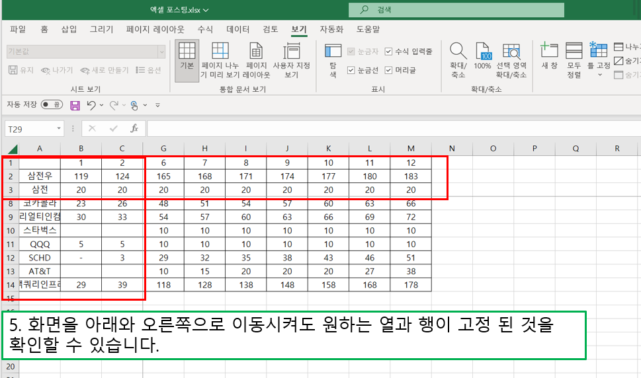641x378 pixels.
Task: Open 사용자 지정 보기 dialog
Action: pos(292,61)
